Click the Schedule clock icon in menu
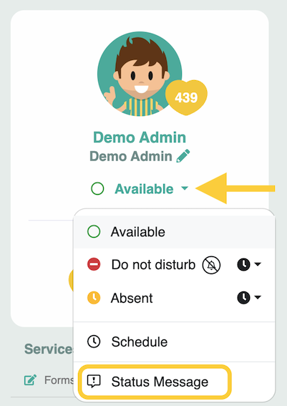This screenshot has width=287, height=406. [94, 342]
